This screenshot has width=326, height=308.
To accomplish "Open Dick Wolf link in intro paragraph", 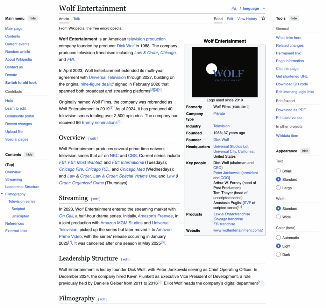I will click(x=125, y=46).
